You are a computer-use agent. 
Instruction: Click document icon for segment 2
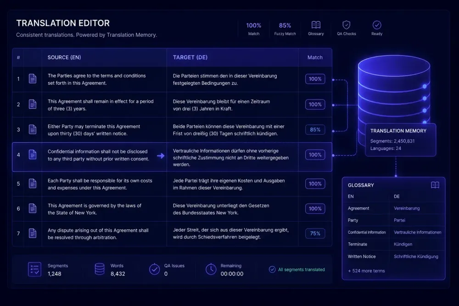33,104
